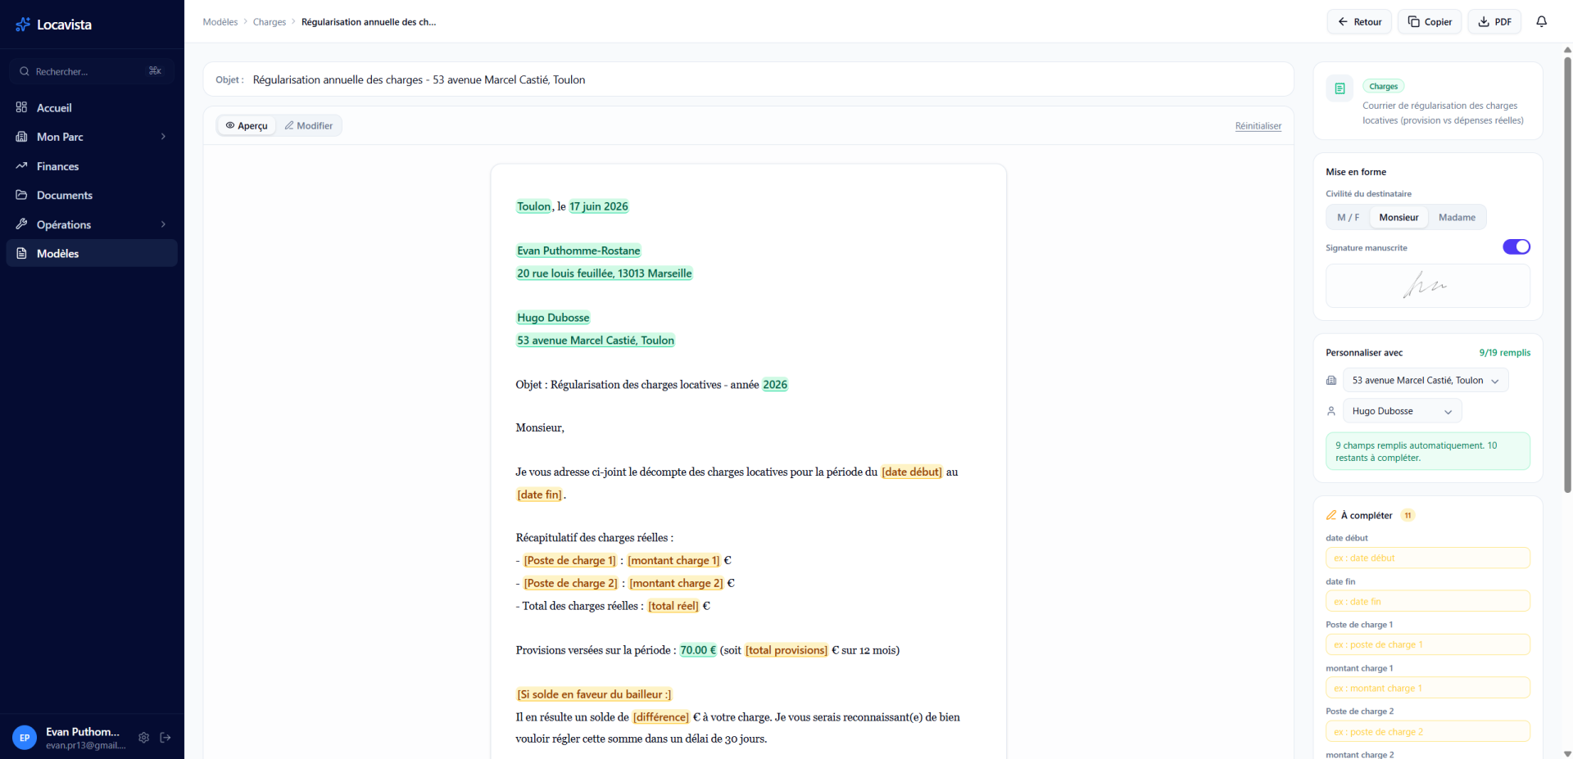
Task: Open the tenant dropdown Hugo Dubosse
Action: (x=1402, y=411)
